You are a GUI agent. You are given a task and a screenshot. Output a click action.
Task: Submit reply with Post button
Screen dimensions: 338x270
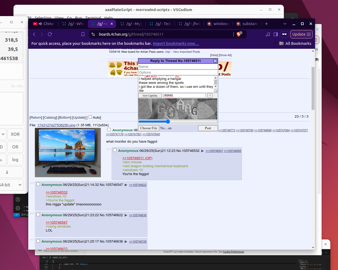[208, 128]
